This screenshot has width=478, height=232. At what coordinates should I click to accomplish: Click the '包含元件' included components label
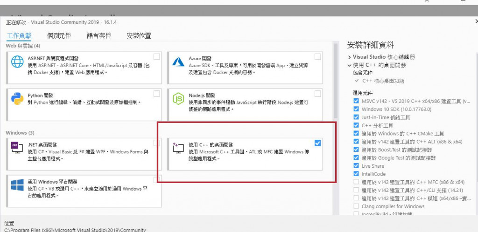[x=363, y=73]
